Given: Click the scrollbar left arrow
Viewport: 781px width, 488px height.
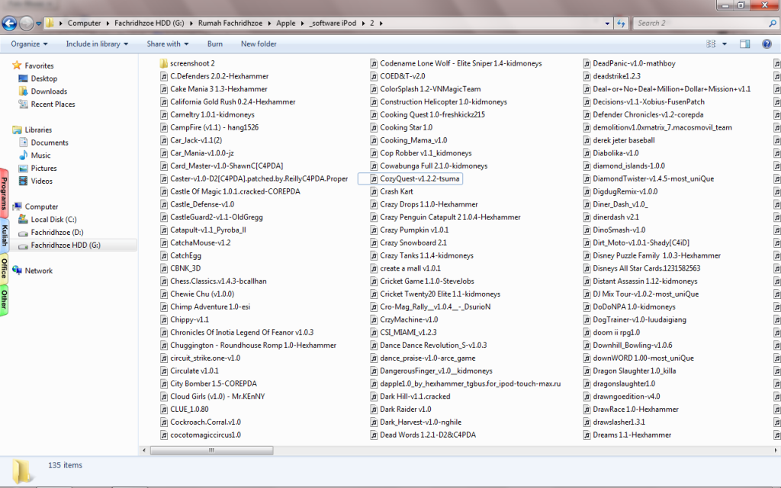Looking at the screenshot, I should pos(144,450).
